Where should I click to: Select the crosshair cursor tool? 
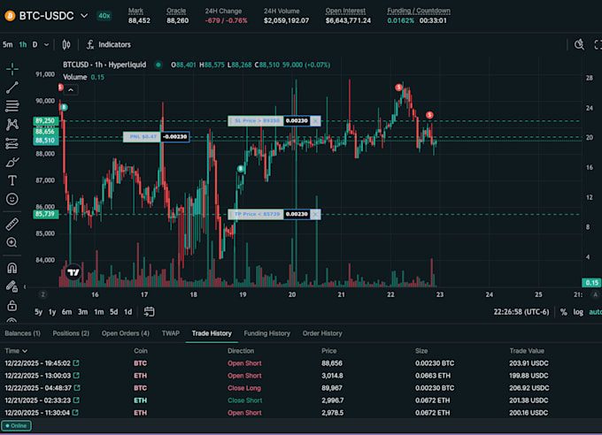tap(12, 69)
